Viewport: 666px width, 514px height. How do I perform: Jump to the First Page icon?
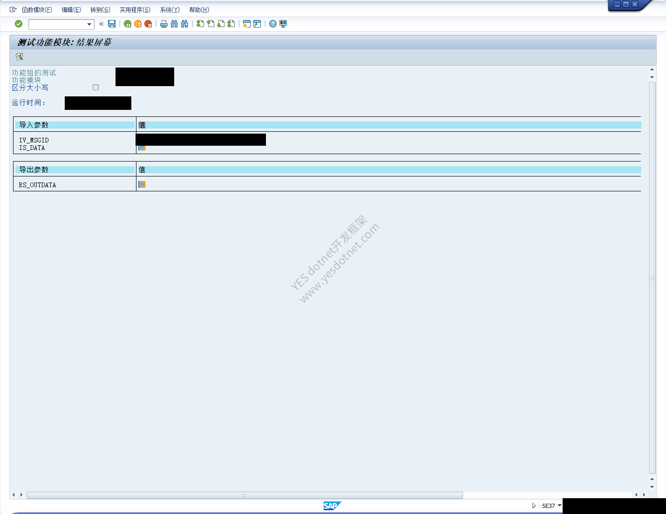(x=200, y=24)
